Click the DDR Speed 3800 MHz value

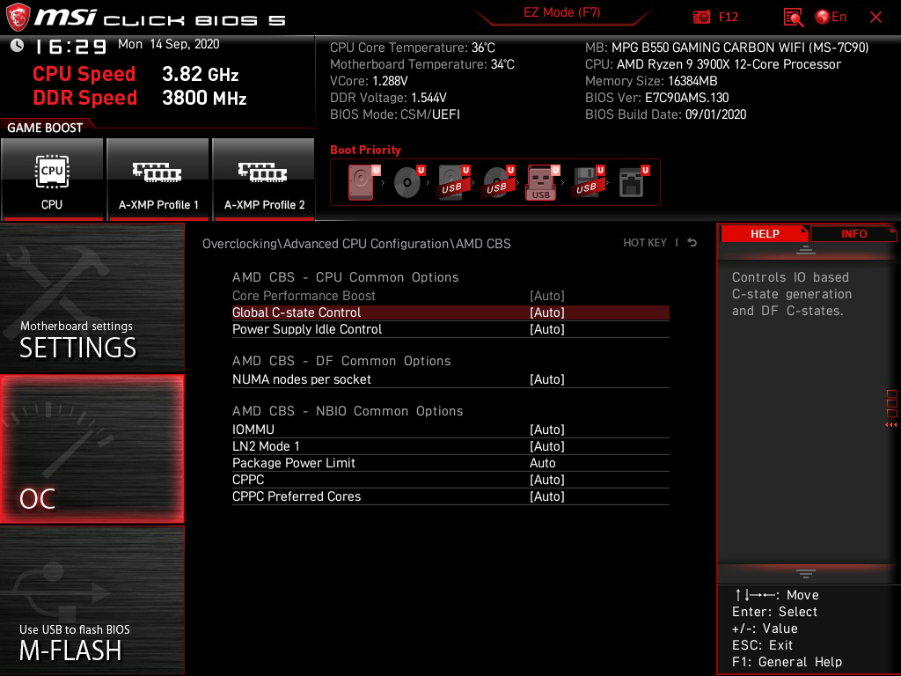click(x=204, y=98)
